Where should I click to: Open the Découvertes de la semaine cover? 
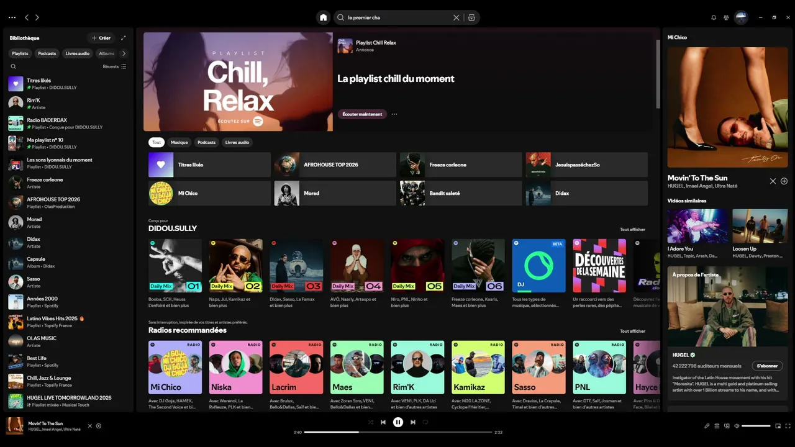click(599, 266)
